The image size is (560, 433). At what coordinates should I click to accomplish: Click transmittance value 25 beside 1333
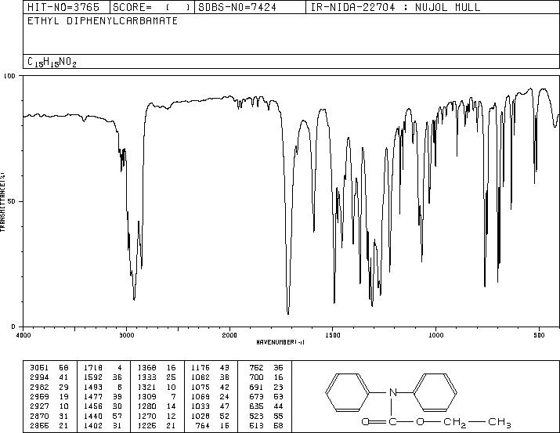coord(171,377)
